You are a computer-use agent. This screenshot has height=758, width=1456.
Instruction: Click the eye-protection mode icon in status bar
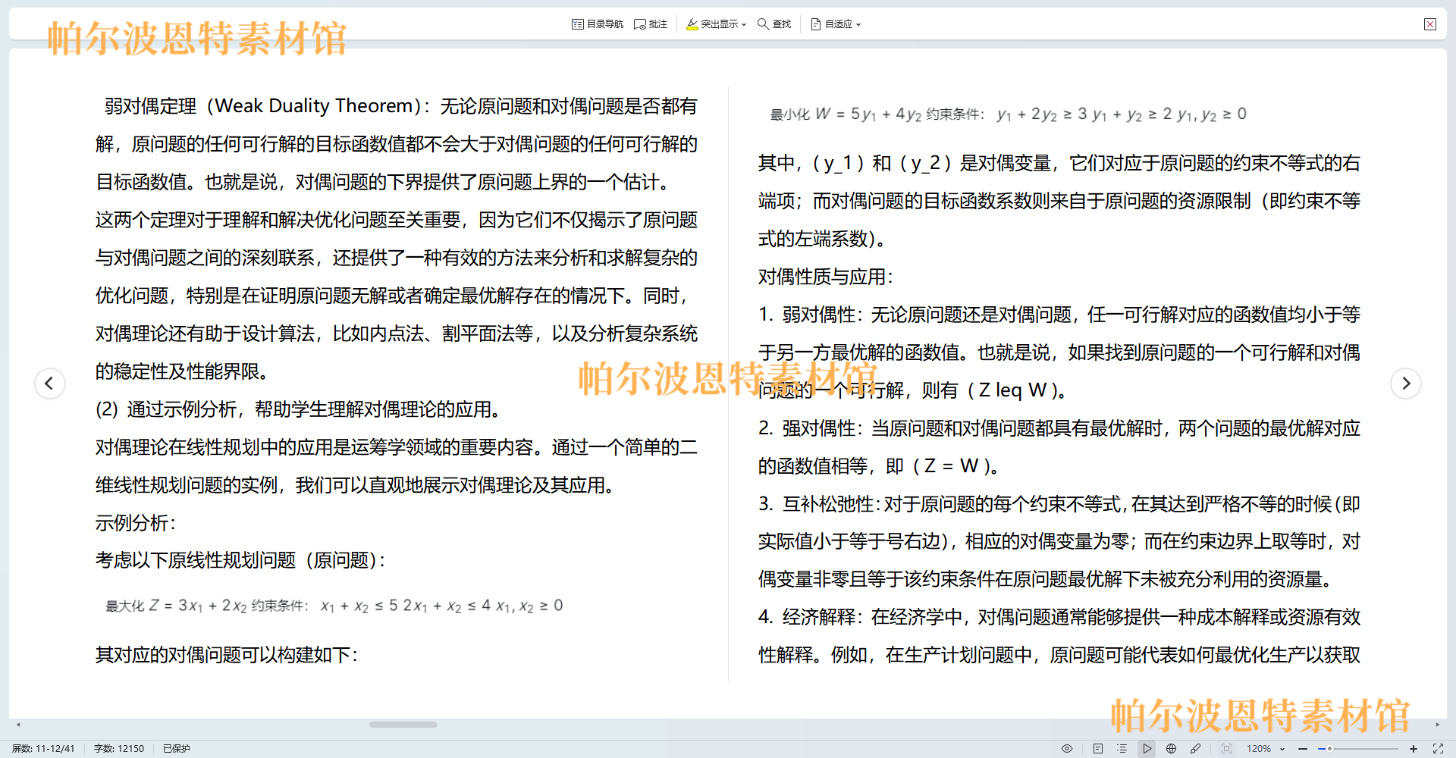point(1067,748)
